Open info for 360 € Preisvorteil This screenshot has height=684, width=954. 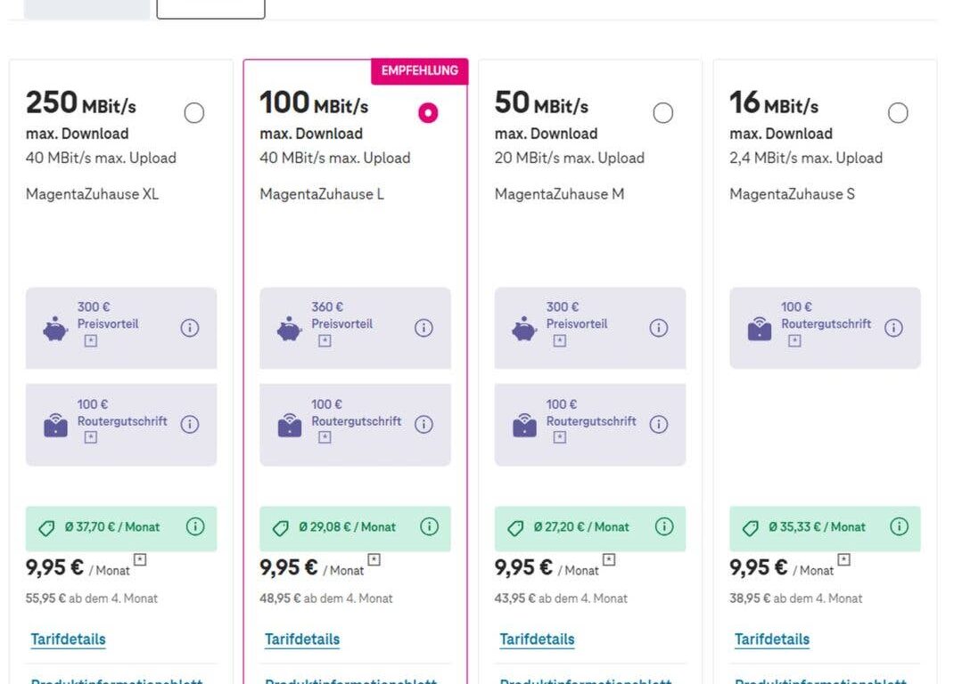tap(424, 329)
